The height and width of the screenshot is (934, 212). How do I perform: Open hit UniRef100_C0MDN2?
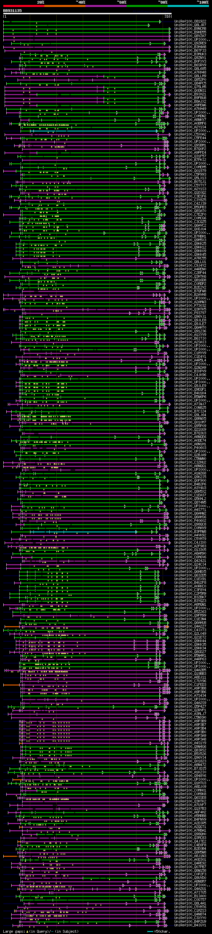pos(190,116)
